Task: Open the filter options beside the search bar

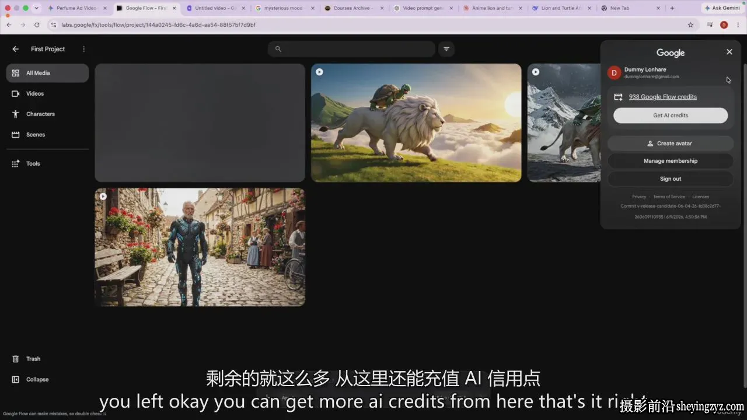Action: click(x=446, y=49)
